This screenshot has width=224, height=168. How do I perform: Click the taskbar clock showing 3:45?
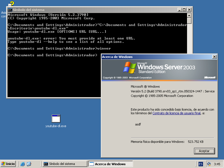[x=217, y=164]
